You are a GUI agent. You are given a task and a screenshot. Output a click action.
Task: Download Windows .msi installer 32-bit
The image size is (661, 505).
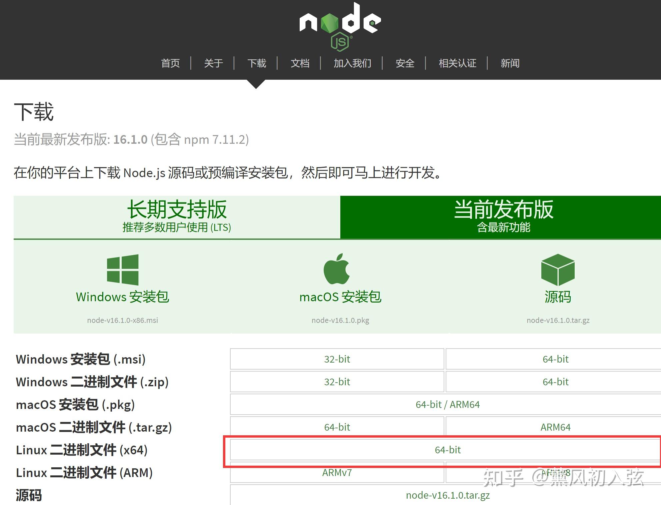coord(337,359)
